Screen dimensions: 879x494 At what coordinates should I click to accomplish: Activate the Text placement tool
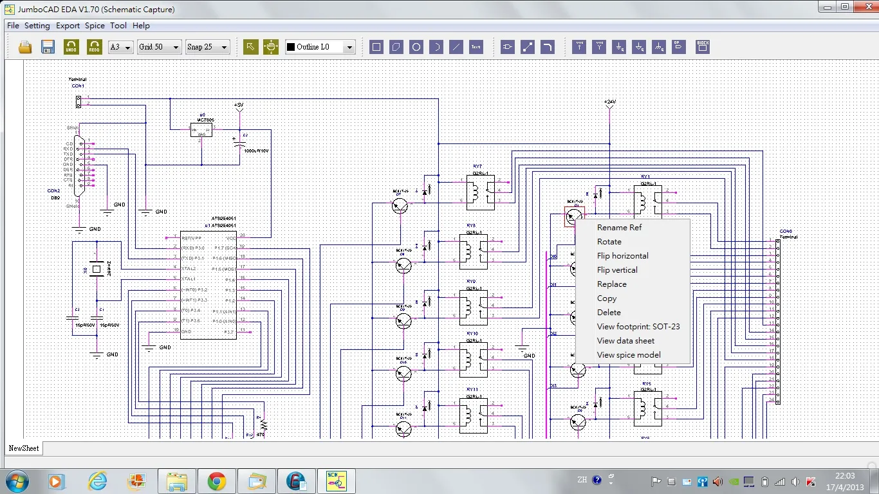point(476,46)
